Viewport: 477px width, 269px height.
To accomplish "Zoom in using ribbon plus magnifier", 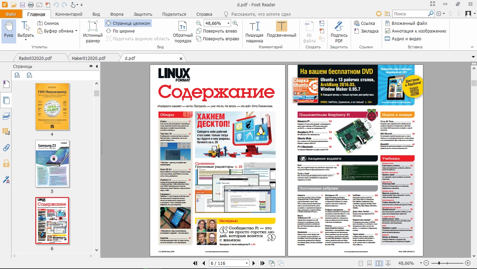I will (x=235, y=23).
